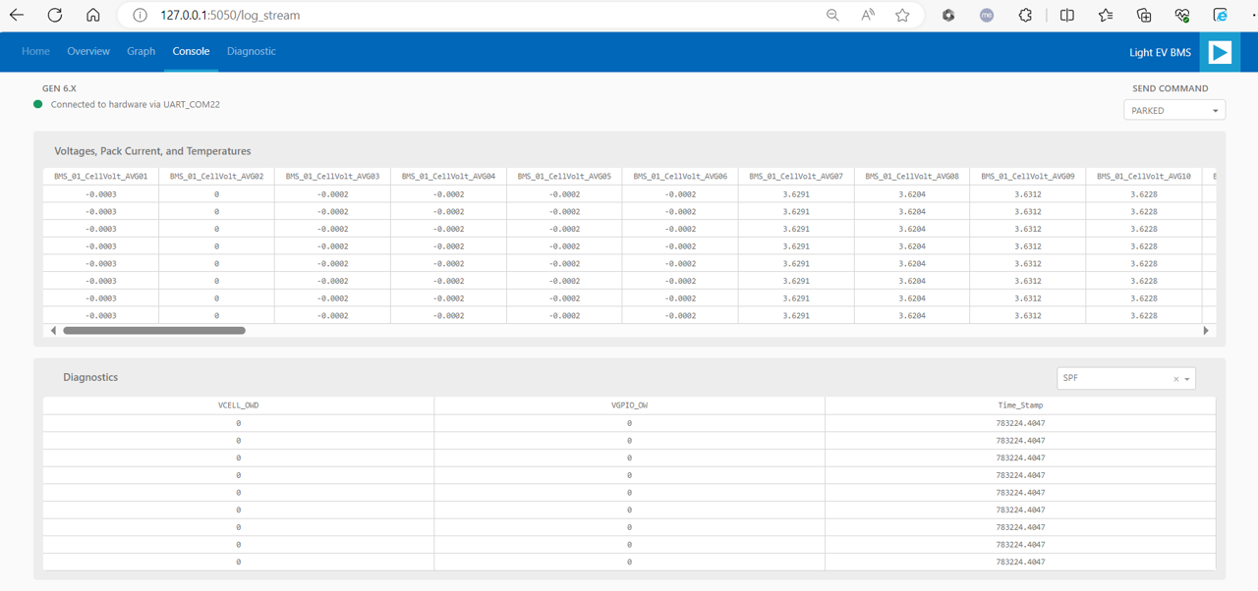1258x591 pixels.
Task: Click the Read aloud A icon
Action: tap(867, 15)
